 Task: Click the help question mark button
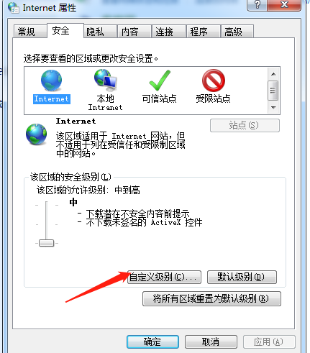257,5
